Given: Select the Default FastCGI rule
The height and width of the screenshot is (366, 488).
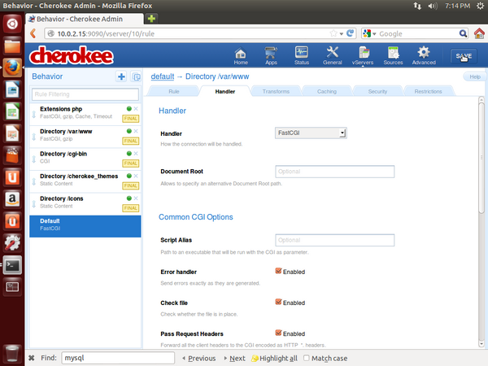Looking at the screenshot, I should (x=85, y=226).
